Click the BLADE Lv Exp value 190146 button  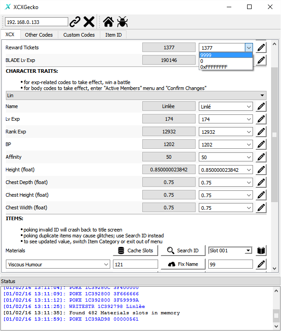coord(169,60)
